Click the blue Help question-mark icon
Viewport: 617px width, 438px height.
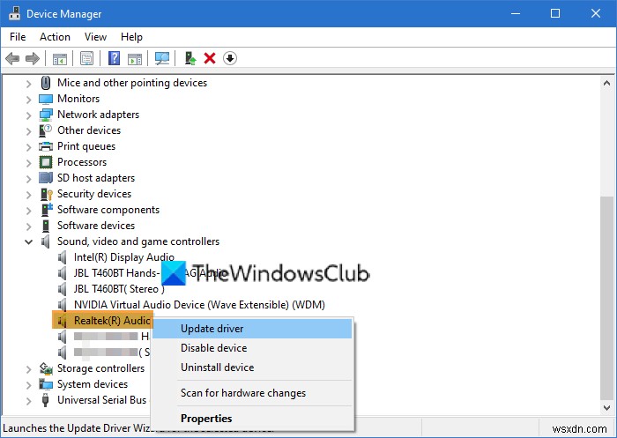114,59
